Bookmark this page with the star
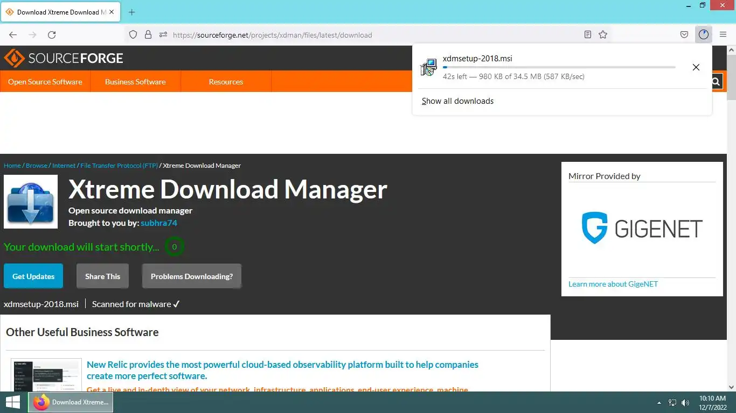Viewport: 736px width, 413px height. click(603, 35)
